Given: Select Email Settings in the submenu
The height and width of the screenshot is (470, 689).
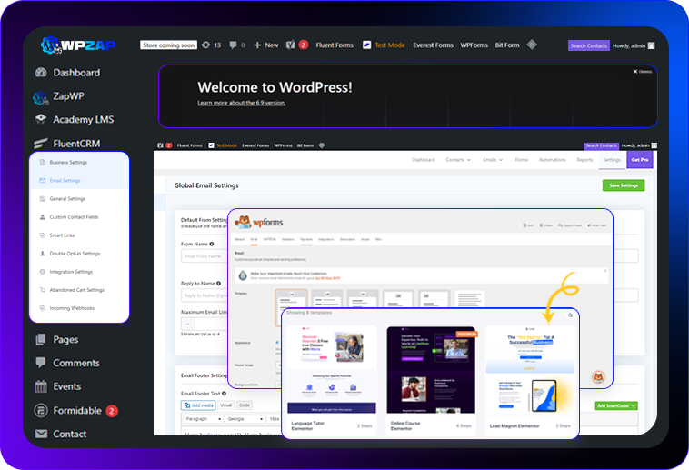Looking at the screenshot, I should click(65, 180).
